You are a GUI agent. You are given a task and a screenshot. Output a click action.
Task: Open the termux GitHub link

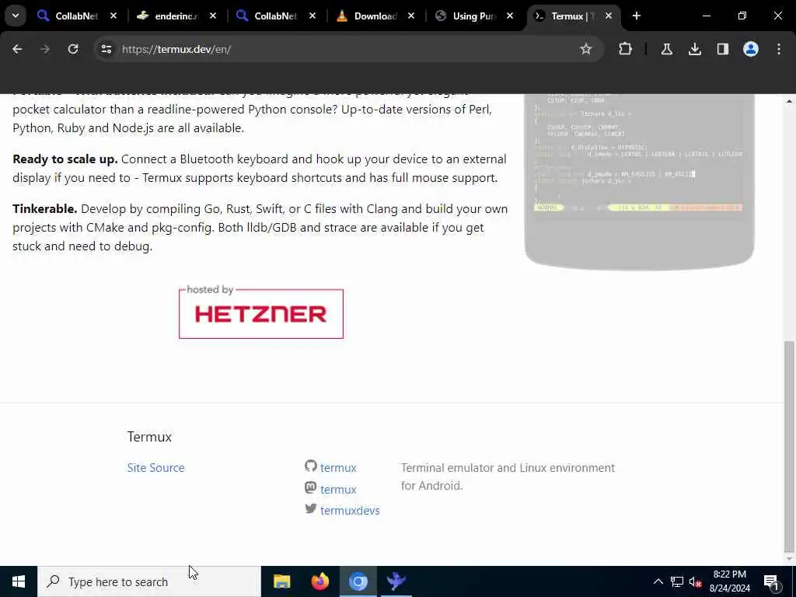click(338, 467)
